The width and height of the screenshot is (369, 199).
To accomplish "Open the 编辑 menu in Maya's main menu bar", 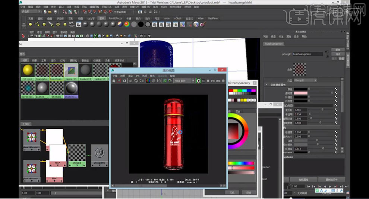I will pyautogui.click(x=30, y=7).
